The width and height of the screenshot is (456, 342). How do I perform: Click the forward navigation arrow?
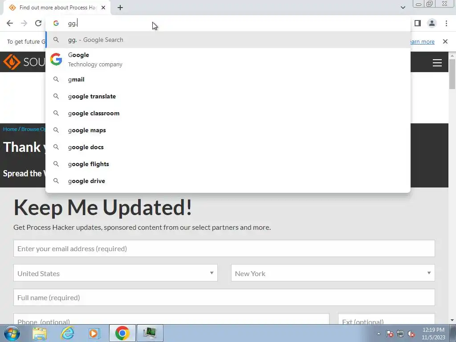(x=24, y=23)
